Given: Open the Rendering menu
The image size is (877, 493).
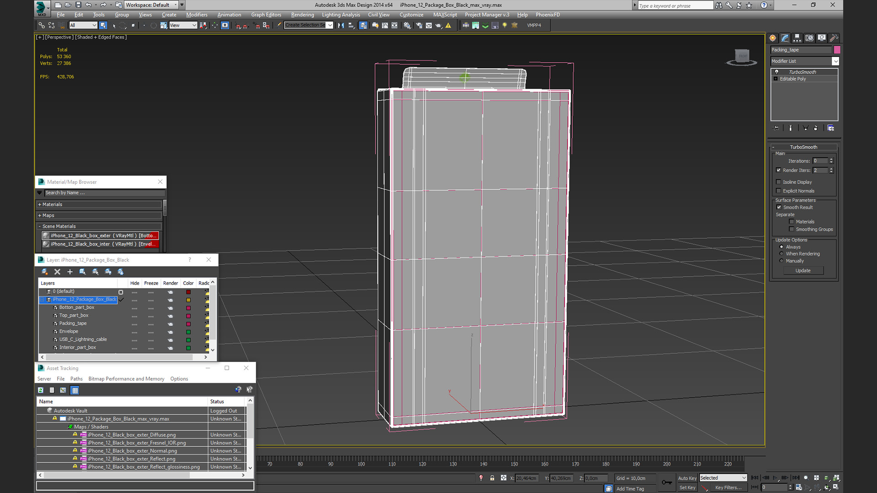Looking at the screenshot, I should [302, 15].
